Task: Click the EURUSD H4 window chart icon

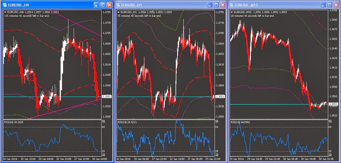Action: [4, 5]
